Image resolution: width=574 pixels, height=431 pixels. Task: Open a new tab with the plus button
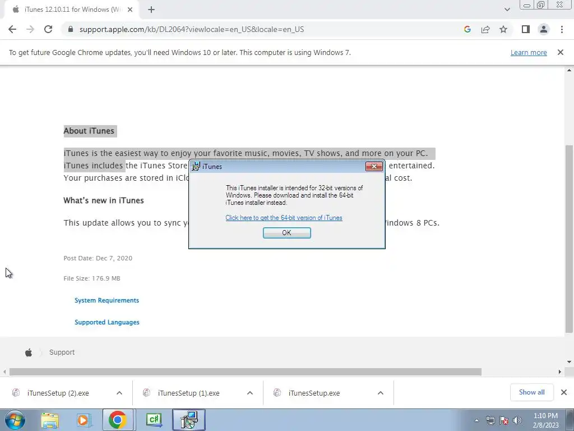point(151,10)
